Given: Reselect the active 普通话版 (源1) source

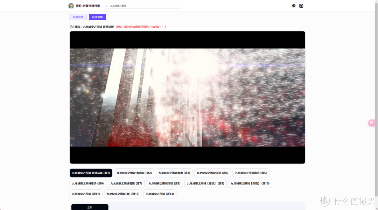Looking at the screenshot, I should 90,173.
